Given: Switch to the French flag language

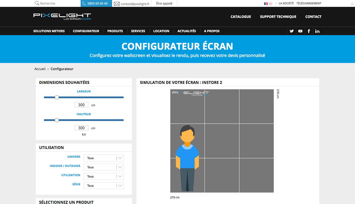Looking at the screenshot, I should [x=266, y=3].
